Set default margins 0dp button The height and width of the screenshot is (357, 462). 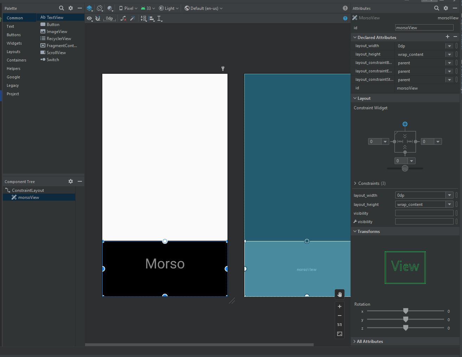pyautogui.click(x=110, y=18)
